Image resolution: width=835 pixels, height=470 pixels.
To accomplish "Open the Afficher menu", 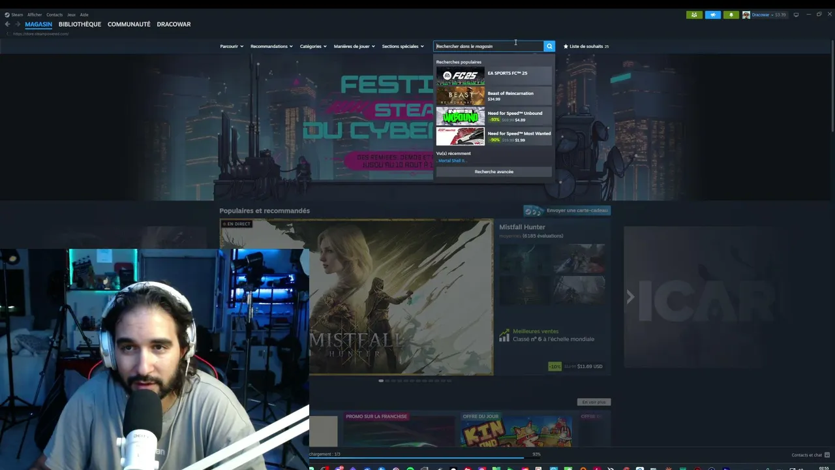I will pyautogui.click(x=35, y=14).
